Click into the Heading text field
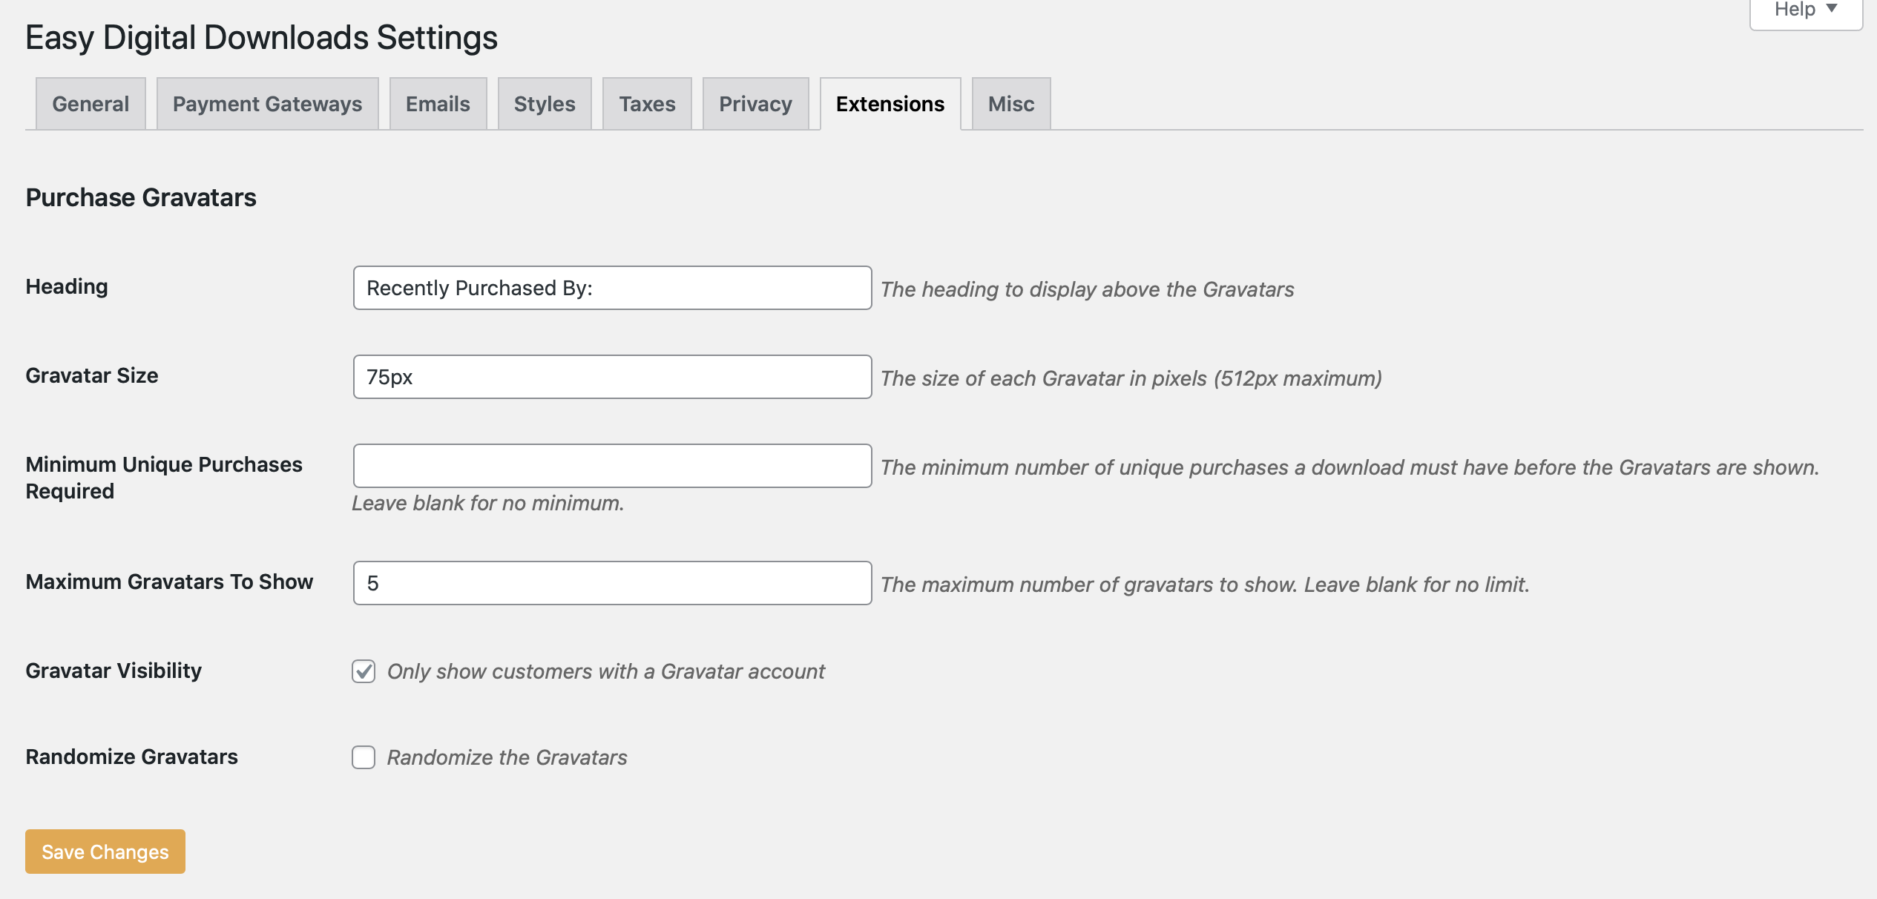Viewport: 1877px width, 899px height. (612, 288)
